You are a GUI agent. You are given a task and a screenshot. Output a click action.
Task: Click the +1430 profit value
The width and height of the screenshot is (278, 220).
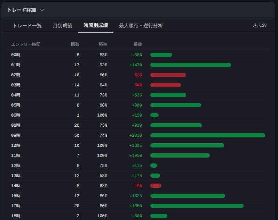pyautogui.click(x=136, y=65)
